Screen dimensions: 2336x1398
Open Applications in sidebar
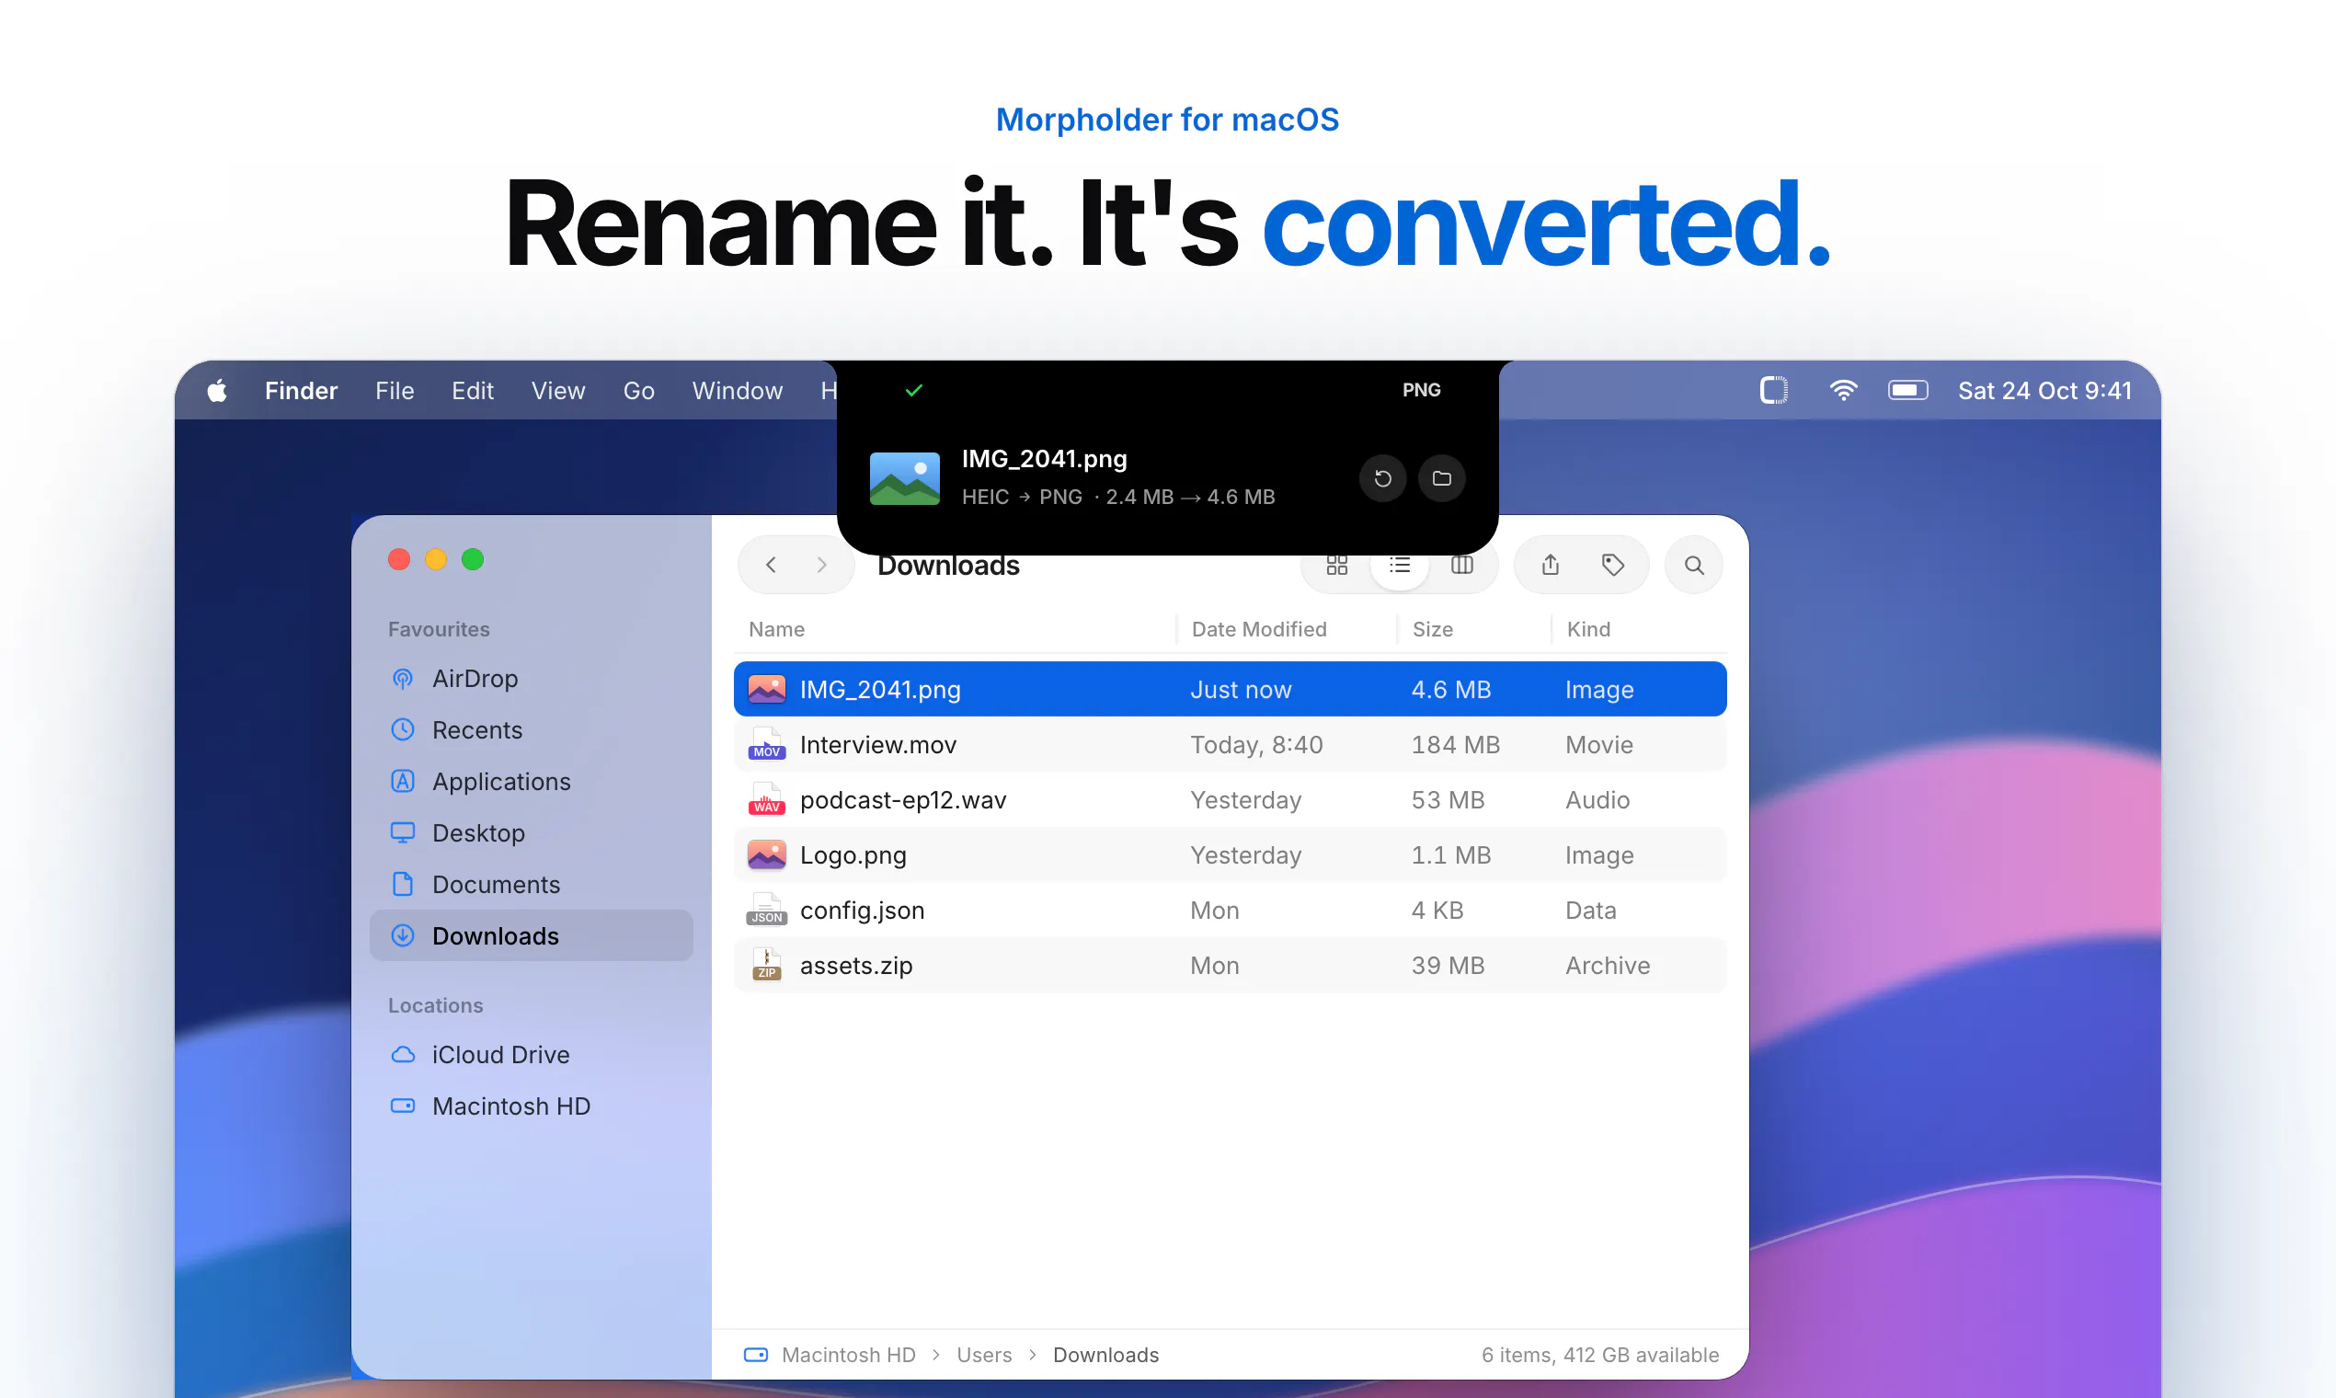[x=532, y=782]
